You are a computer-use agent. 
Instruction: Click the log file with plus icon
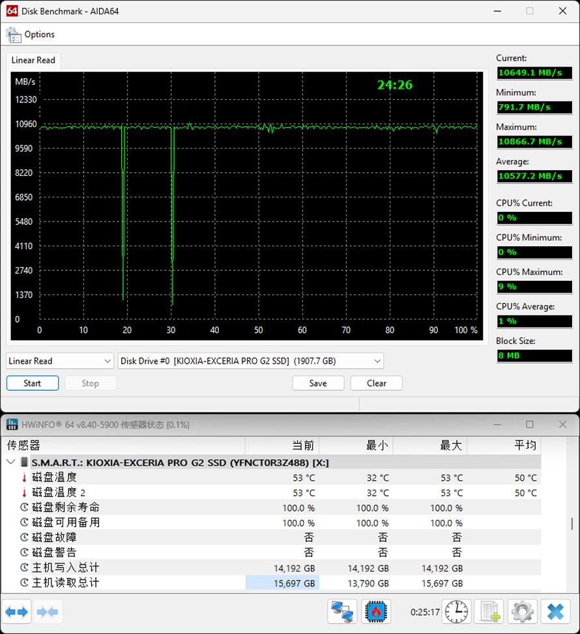[x=489, y=612]
